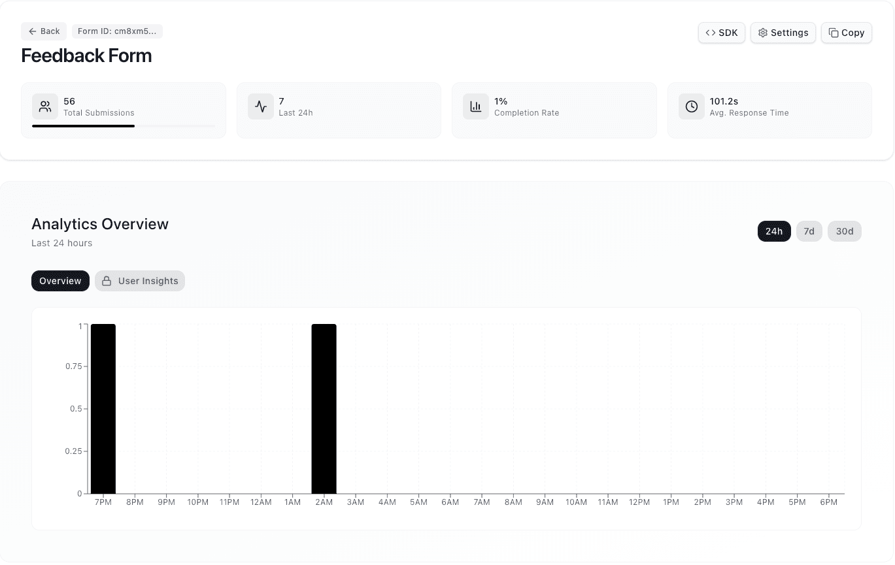Switch to the 7d time range
Image resolution: width=895 pixels, height=565 pixels.
[x=809, y=231]
